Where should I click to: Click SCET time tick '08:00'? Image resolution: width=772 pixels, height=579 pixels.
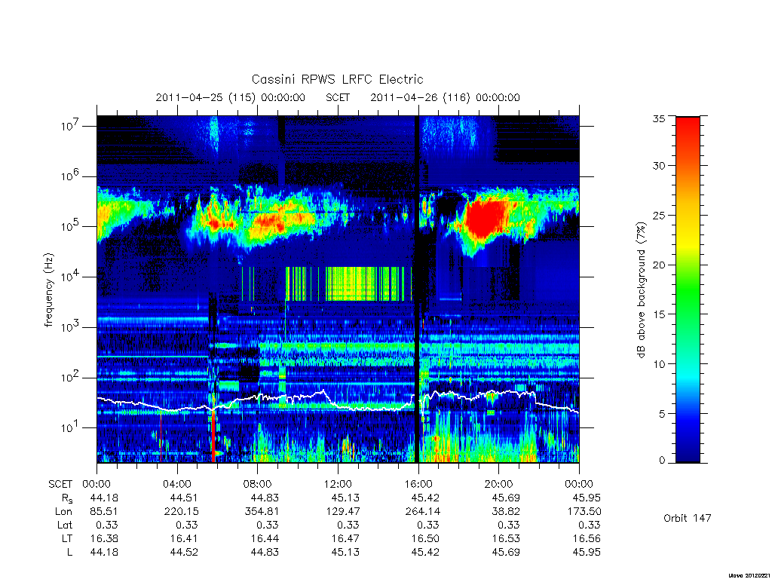pos(257,484)
